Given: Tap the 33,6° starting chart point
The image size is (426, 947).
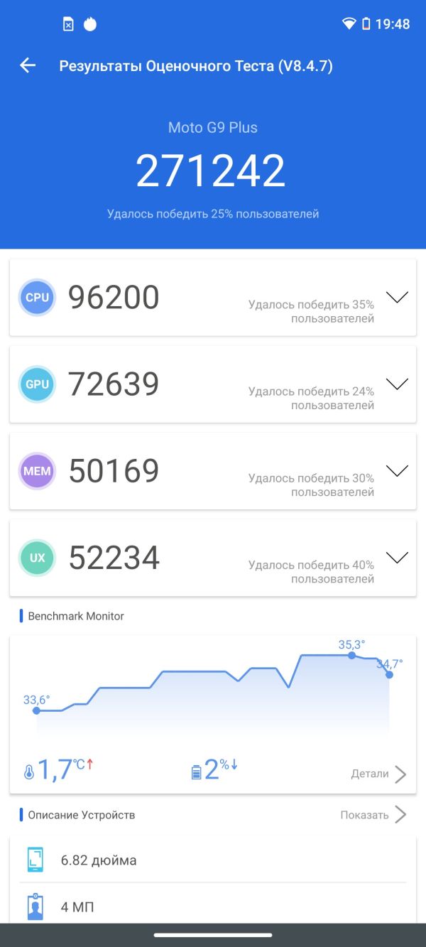Looking at the screenshot, I should [36, 710].
